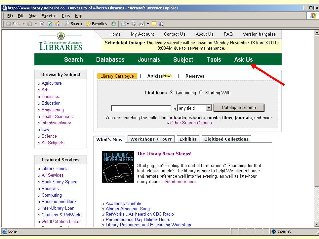Open the Digitized Collections tab
This screenshot has width=319, height=239.
[226, 139]
